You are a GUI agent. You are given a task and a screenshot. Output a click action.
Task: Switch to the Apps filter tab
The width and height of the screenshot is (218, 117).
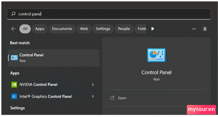pos(40,29)
